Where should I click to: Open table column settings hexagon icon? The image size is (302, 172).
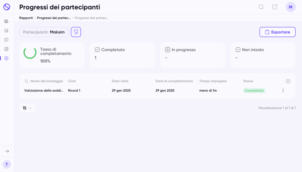coord(288,81)
